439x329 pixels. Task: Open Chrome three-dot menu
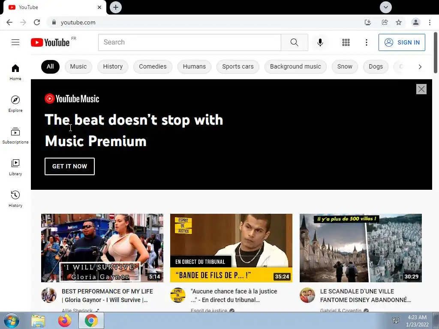(x=430, y=22)
